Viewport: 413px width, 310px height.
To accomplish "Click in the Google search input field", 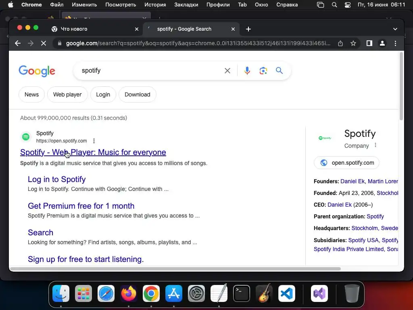I will click(x=150, y=71).
